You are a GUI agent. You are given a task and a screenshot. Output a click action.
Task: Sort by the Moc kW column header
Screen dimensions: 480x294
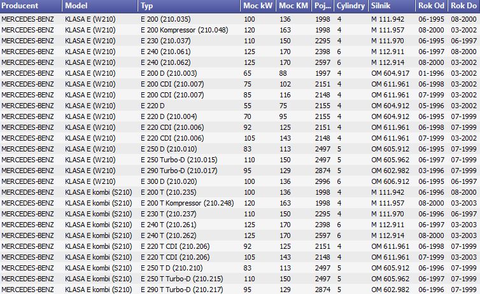coord(258,6)
